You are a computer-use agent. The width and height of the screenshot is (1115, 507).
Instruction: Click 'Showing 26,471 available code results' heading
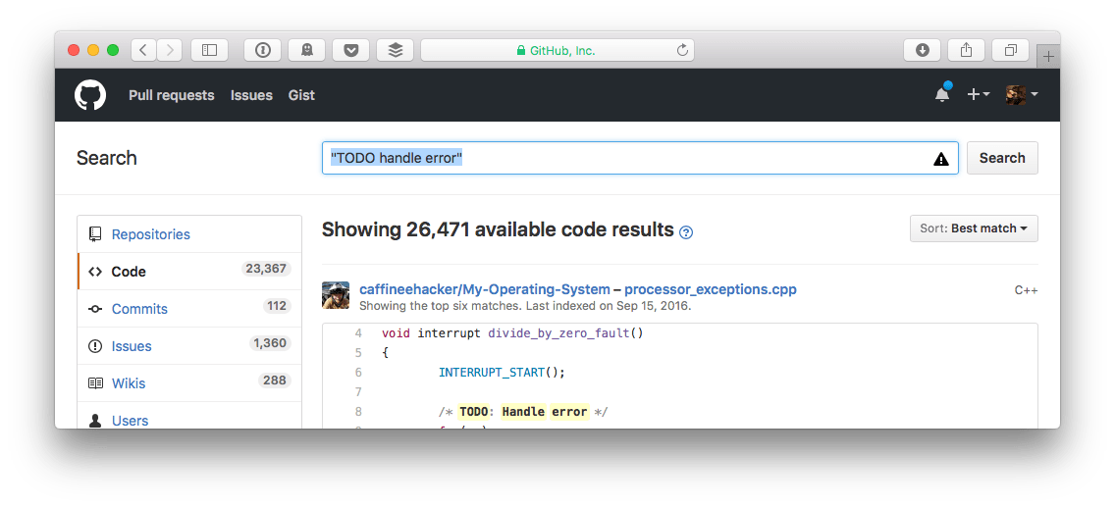point(498,229)
